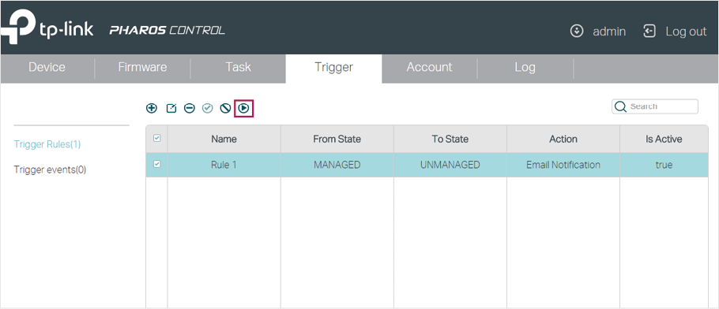Open the Account tab
This screenshot has width=719, height=309.
point(429,67)
